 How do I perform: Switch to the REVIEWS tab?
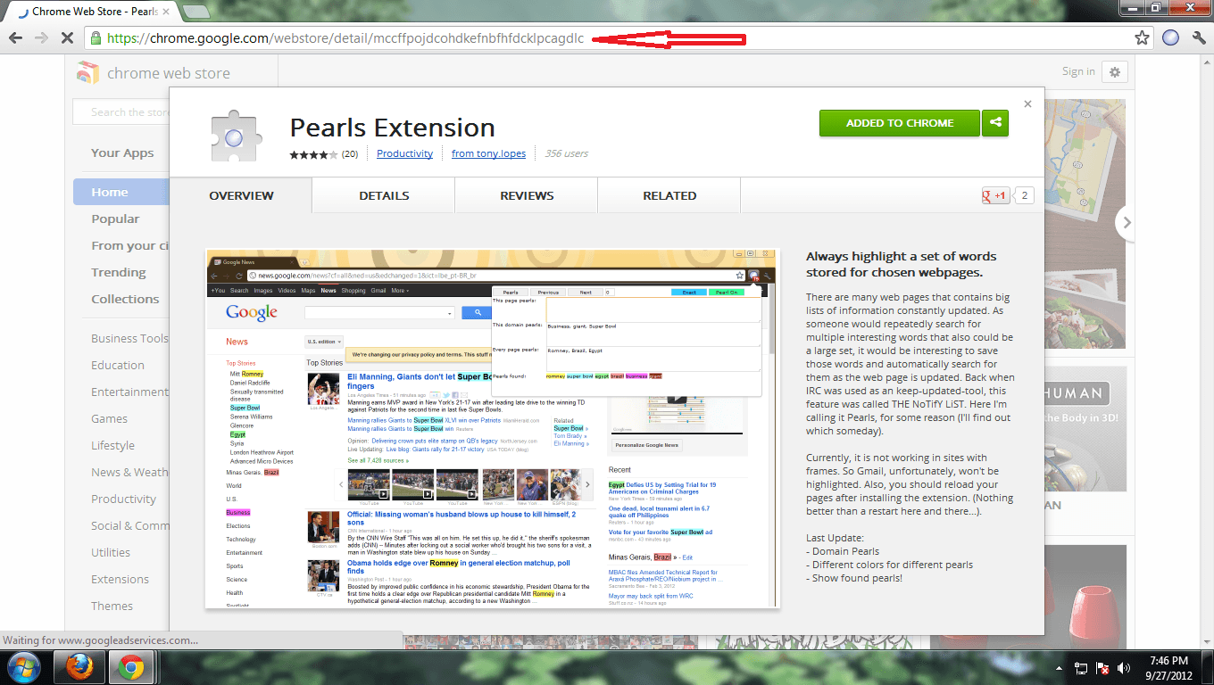[x=526, y=194]
